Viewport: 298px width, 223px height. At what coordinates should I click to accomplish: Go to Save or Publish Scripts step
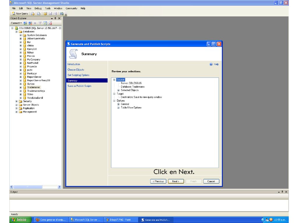(x=79, y=86)
